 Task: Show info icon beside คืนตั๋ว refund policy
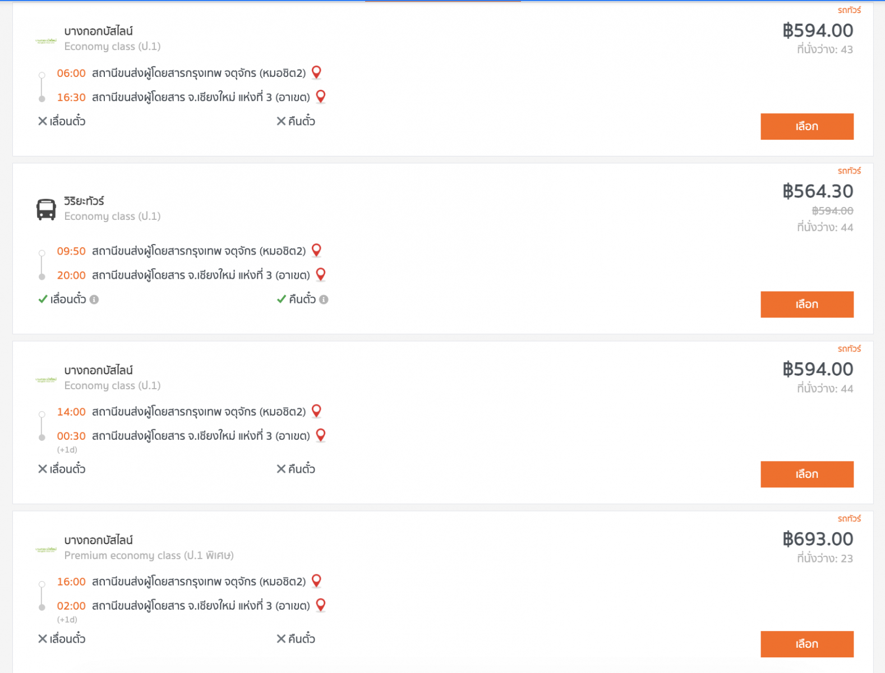click(324, 299)
